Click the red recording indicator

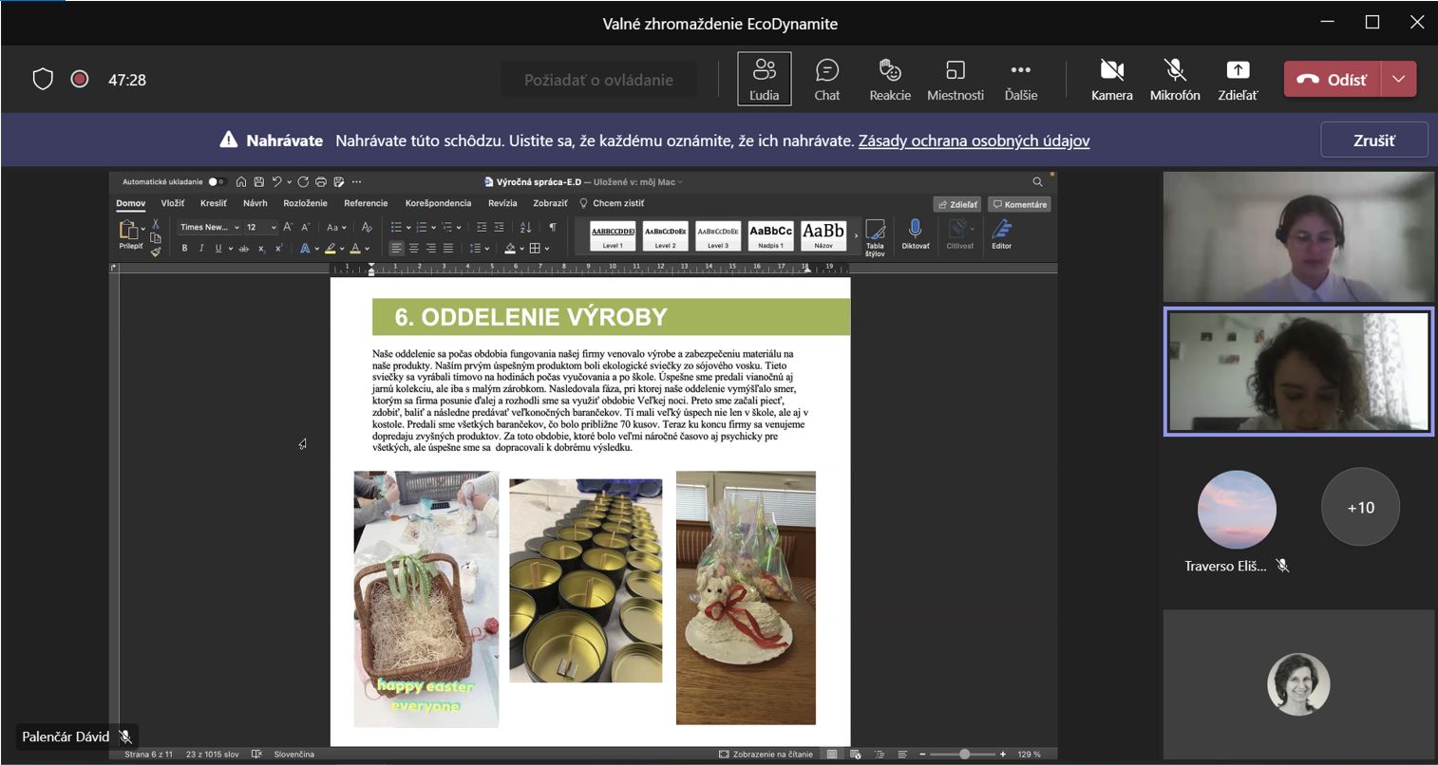pyautogui.click(x=80, y=79)
